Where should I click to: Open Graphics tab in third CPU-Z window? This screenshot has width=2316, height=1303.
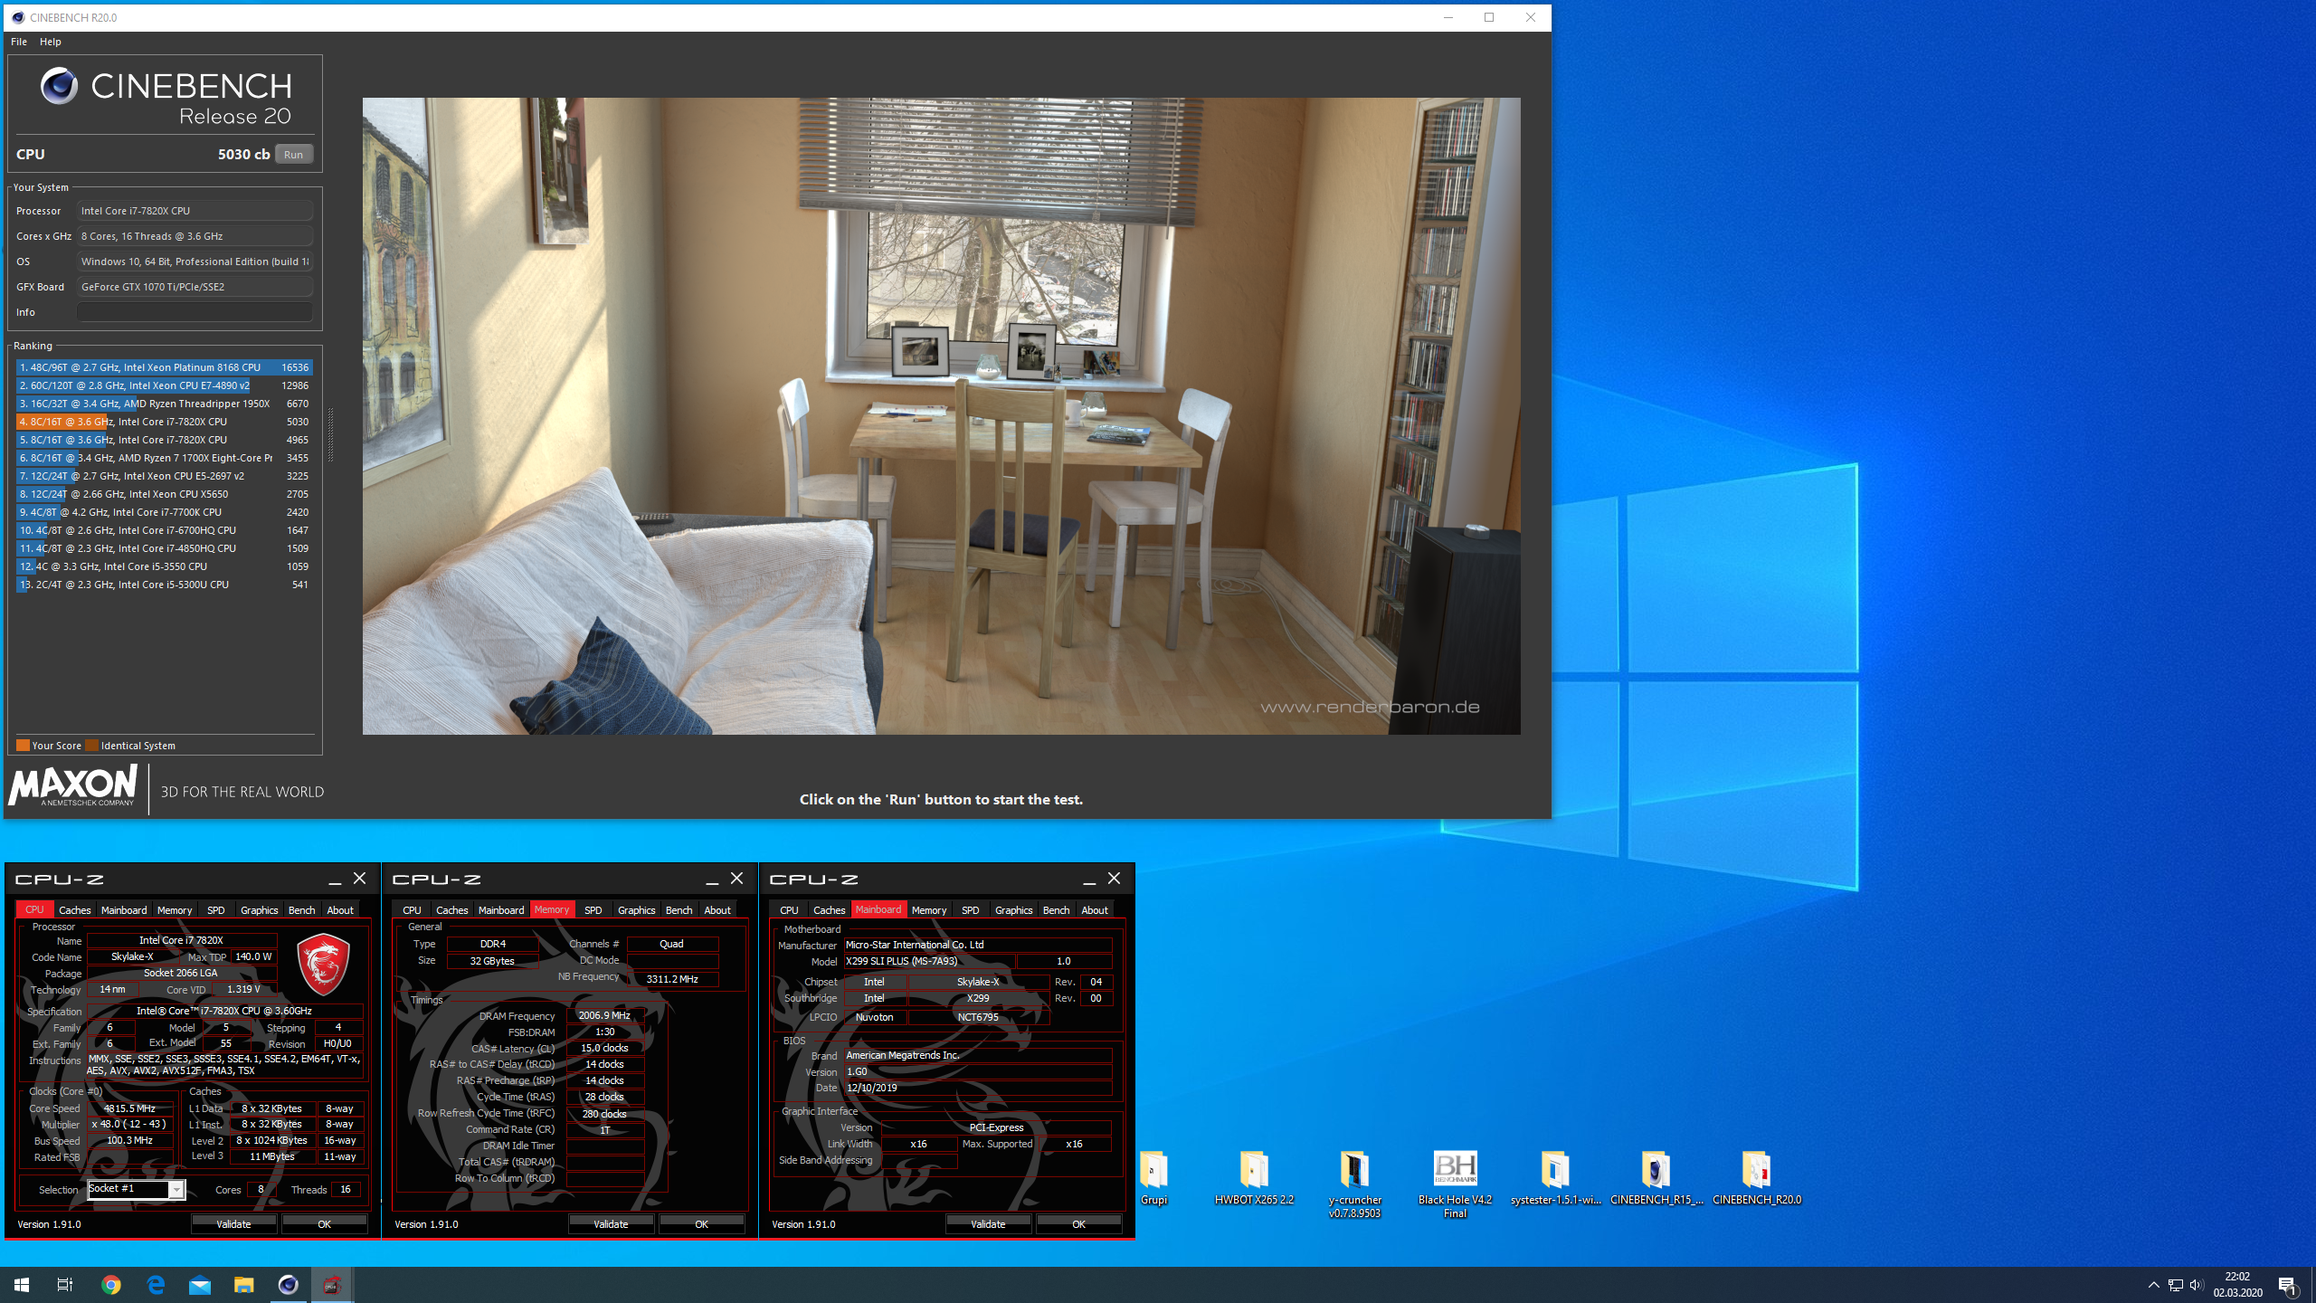(1013, 909)
